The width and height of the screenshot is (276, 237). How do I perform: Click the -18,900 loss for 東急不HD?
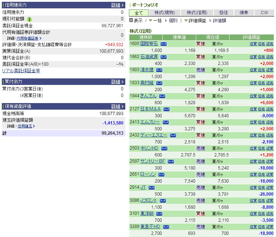click(x=266, y=233)
